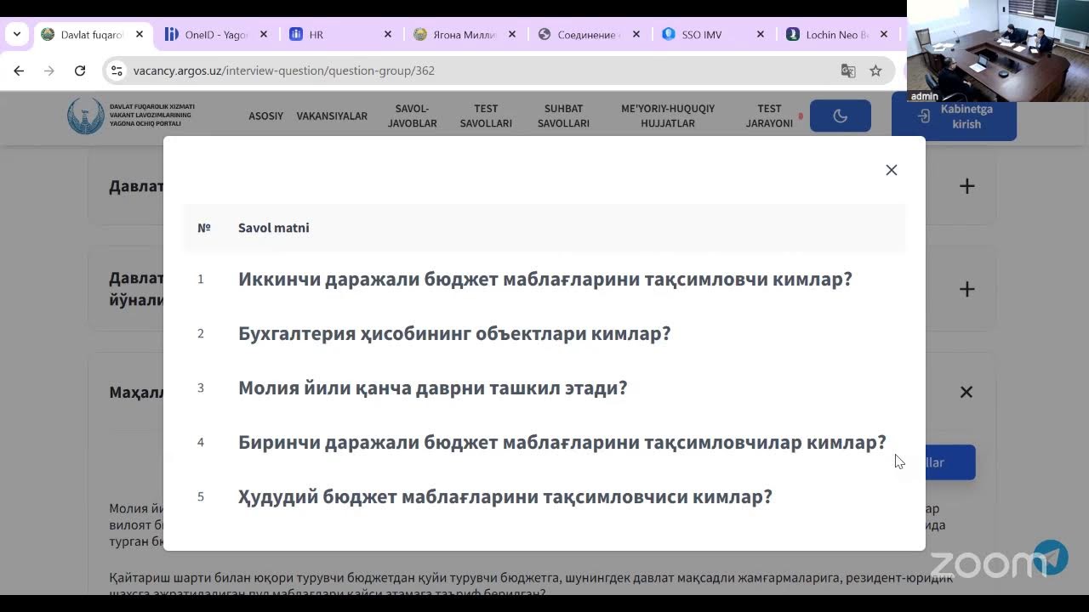Close the HR tab

[x=388, y=35]
